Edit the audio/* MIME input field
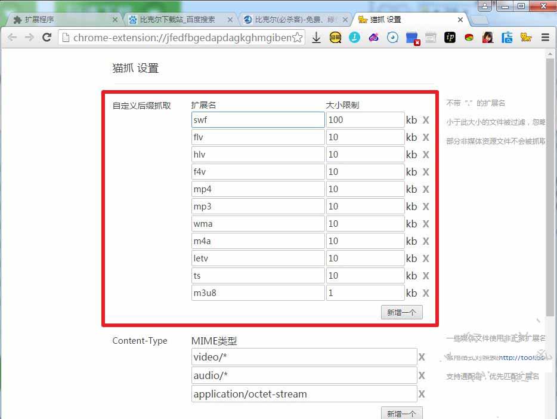 pos(304,375)
